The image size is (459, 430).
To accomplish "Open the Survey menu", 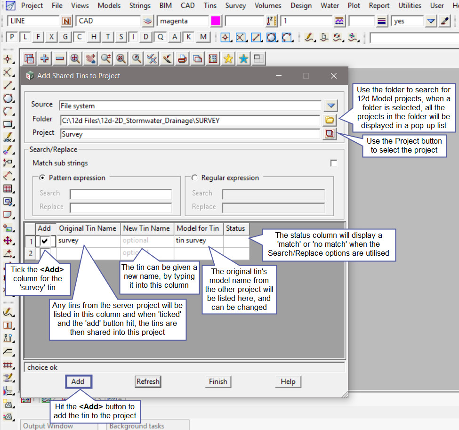I will pyautogui.click(x=235, y=6).
